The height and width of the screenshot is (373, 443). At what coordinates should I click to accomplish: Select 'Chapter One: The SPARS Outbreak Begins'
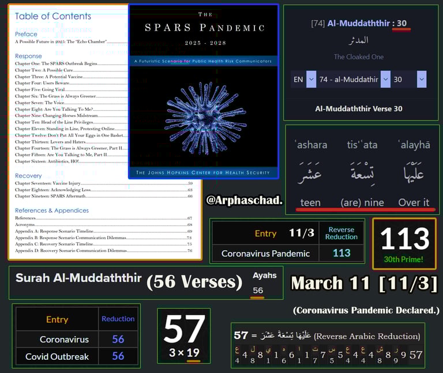56,63
